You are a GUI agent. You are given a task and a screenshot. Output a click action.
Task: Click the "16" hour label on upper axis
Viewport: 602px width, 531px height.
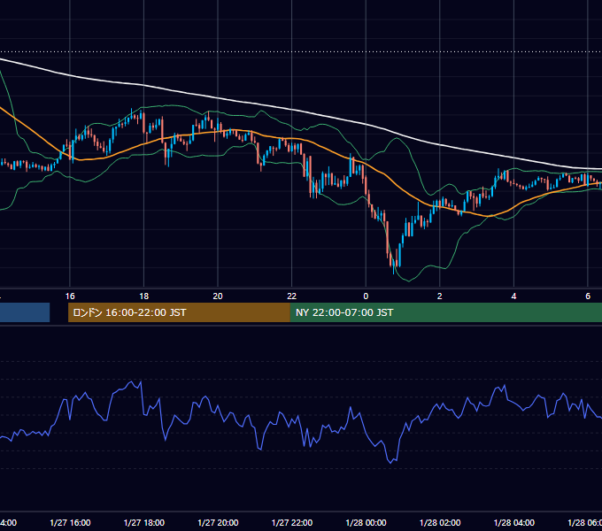point(70,296)
